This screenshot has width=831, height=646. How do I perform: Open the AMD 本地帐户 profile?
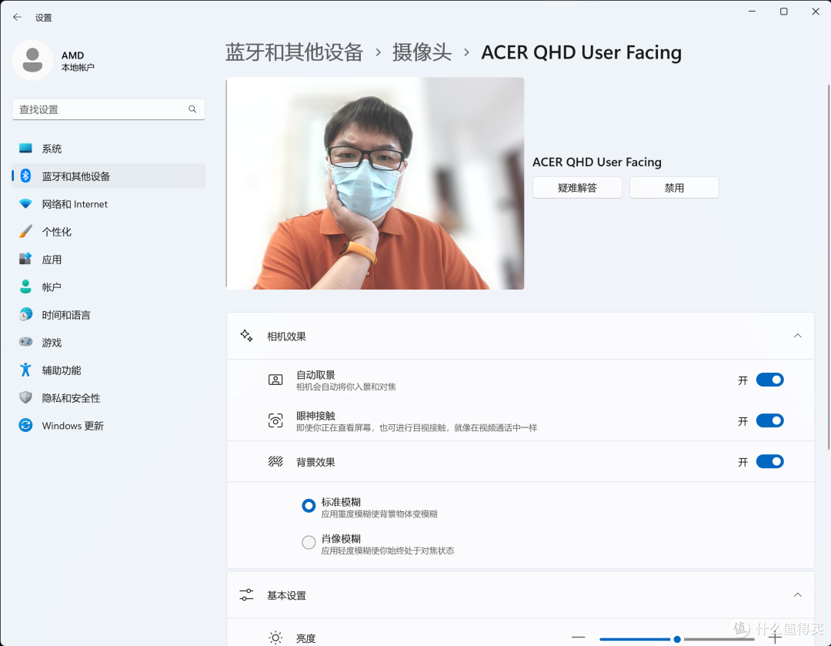pos(54,61)
